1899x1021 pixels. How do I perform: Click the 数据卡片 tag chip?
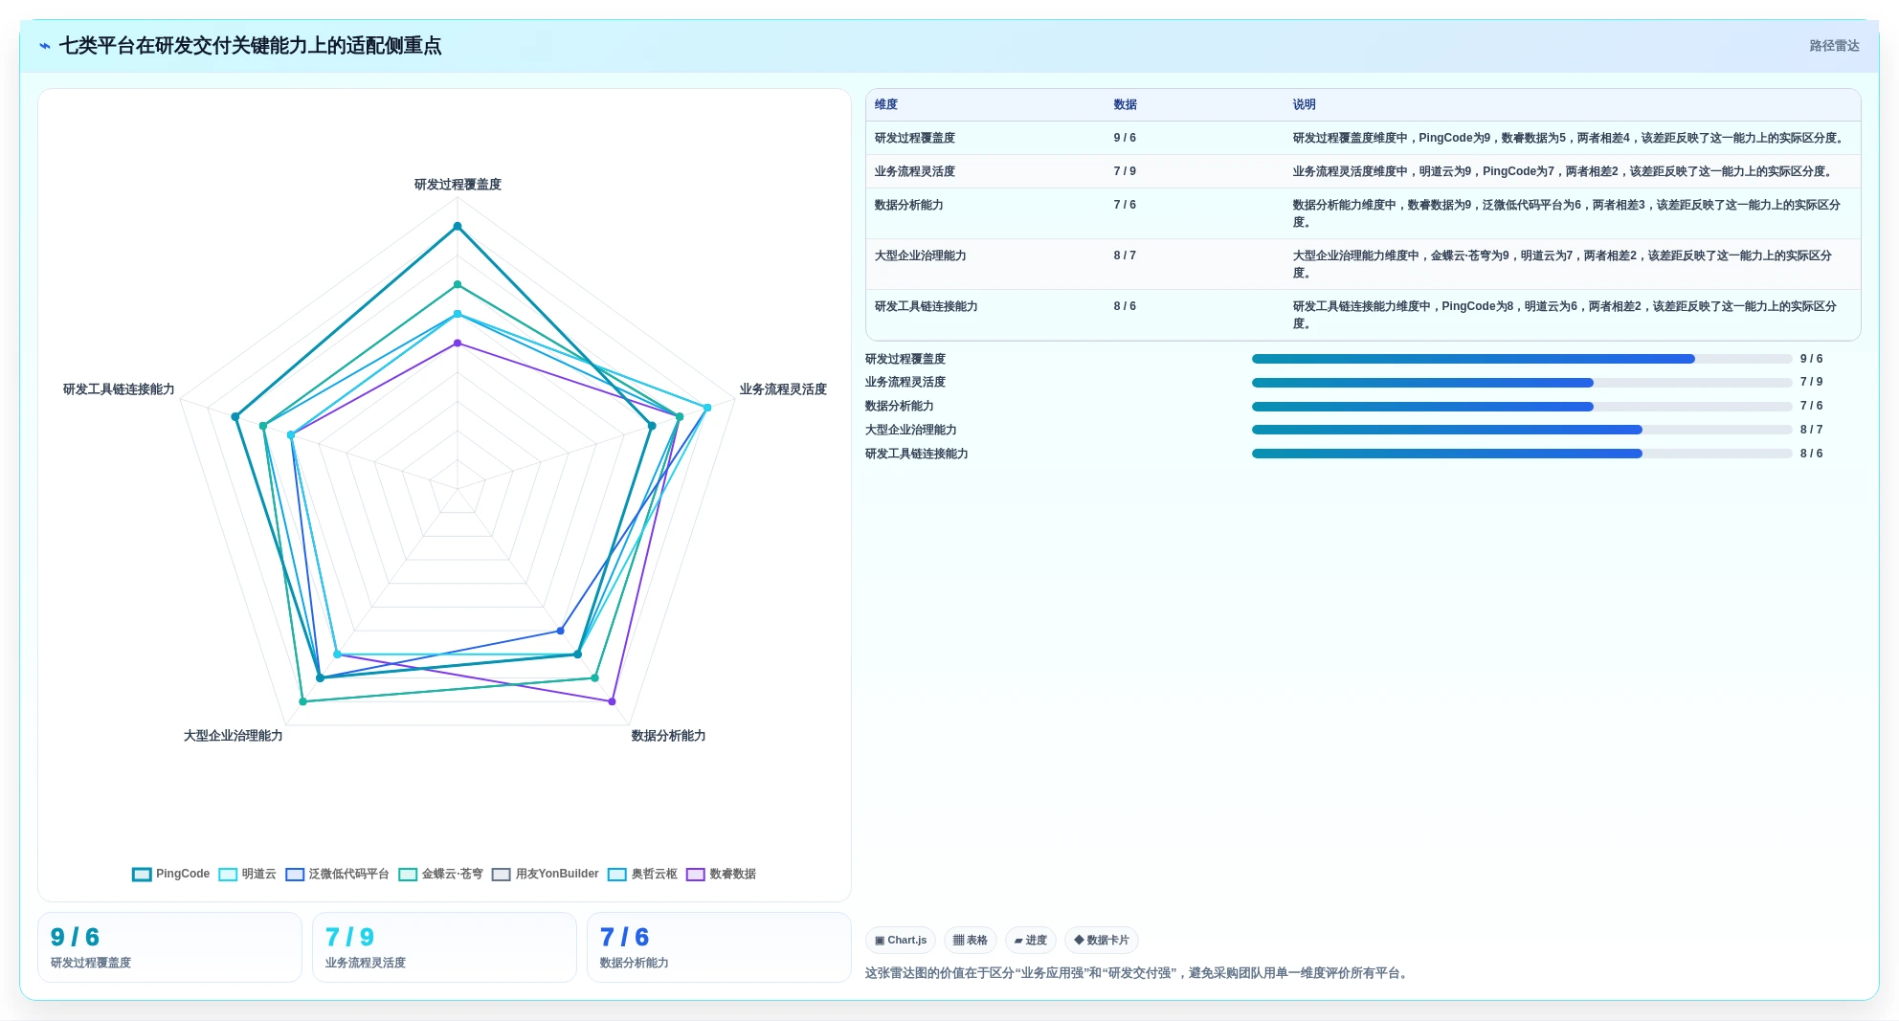[x=1102, y=941]
